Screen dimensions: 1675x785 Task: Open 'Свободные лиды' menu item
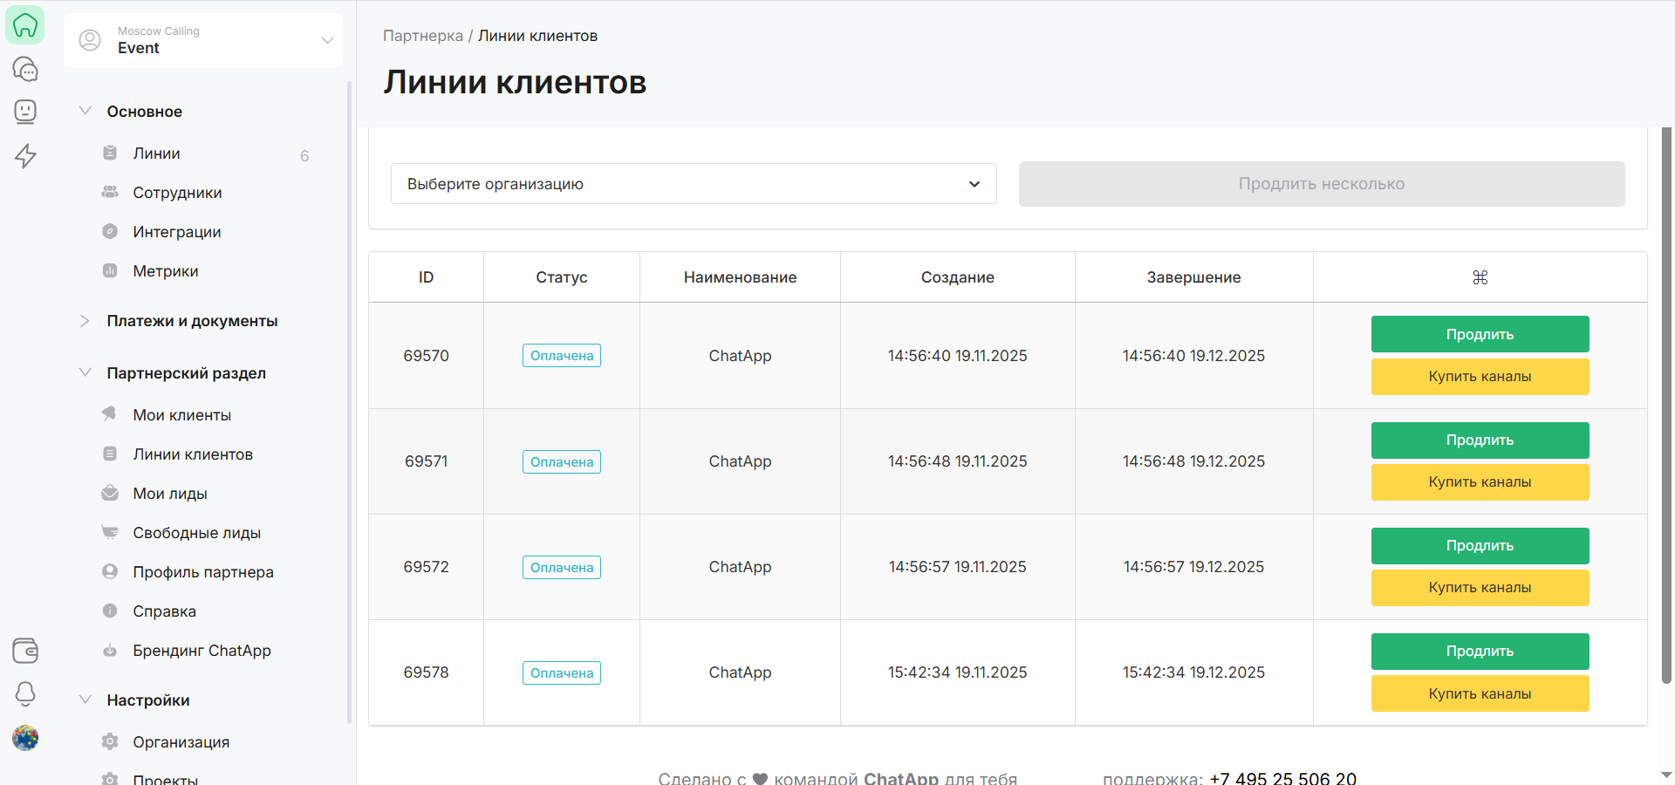click(196, 533)
